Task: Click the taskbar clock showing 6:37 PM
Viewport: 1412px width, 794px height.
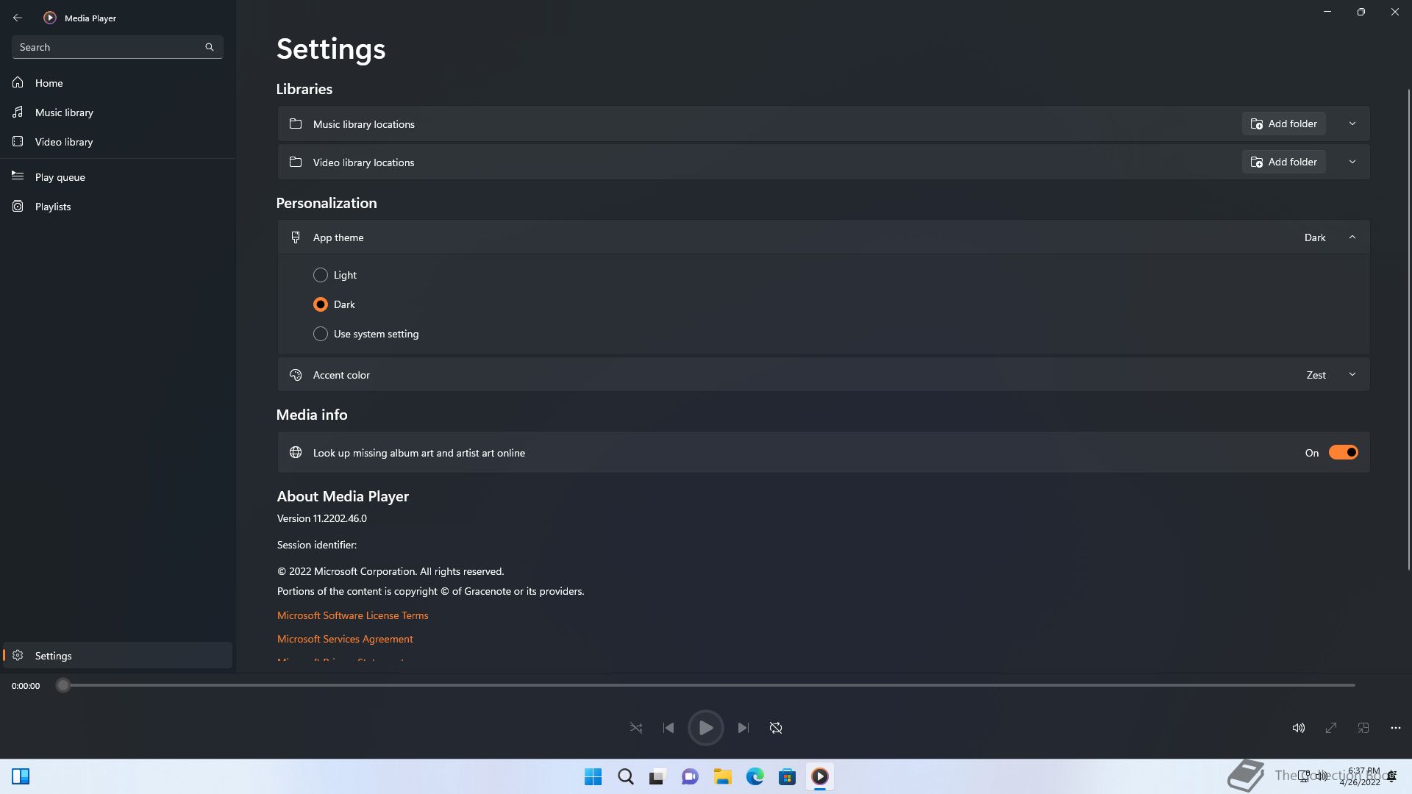Action: pyautogui.click(x=1362, y=776)
